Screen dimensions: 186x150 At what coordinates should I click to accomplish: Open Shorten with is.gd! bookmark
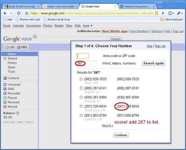[28, 19]
